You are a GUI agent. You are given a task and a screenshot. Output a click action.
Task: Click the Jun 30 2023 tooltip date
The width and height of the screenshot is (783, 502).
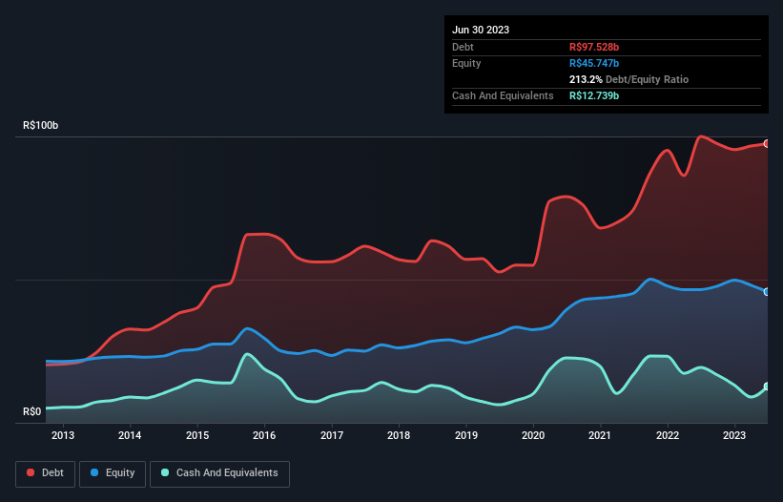pyautogui.click(x=481, y=30)
